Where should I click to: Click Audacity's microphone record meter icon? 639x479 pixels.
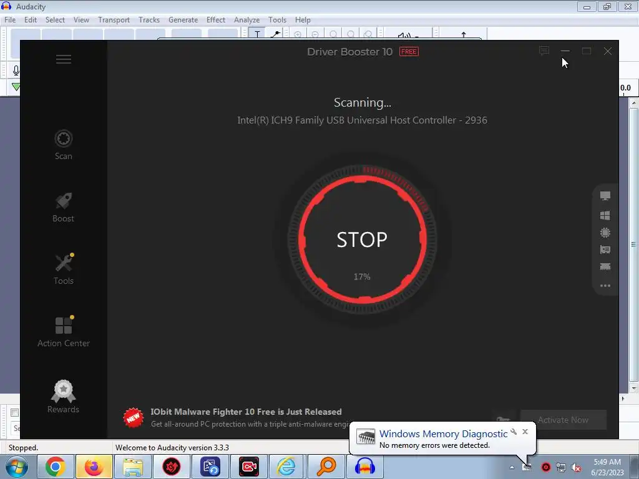pyautogui.click(x=16, y=70)
